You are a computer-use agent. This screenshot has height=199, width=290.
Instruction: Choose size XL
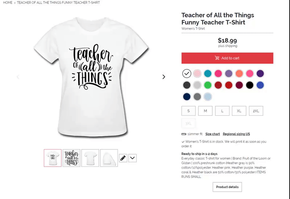239,111
